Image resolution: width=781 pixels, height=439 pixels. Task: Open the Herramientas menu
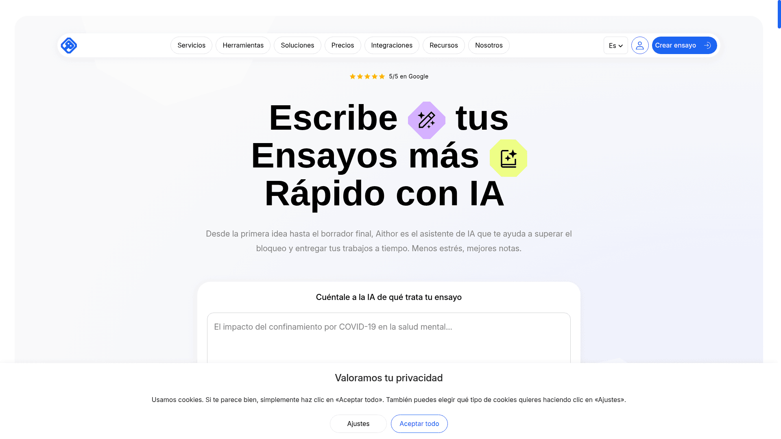243,46
